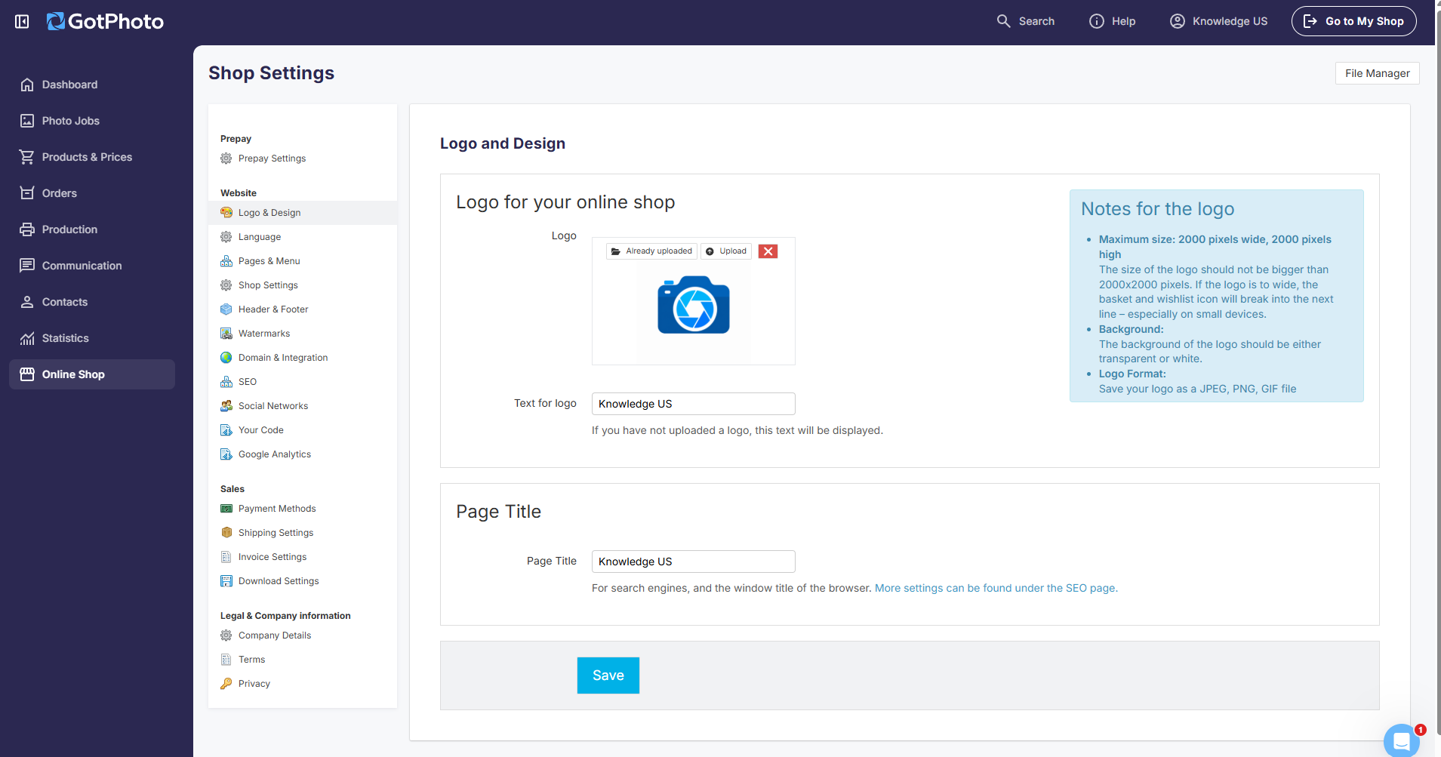Click the Shipping Settings box icon
Screen dimensions: 1441x757
click(x=226, y=533)
